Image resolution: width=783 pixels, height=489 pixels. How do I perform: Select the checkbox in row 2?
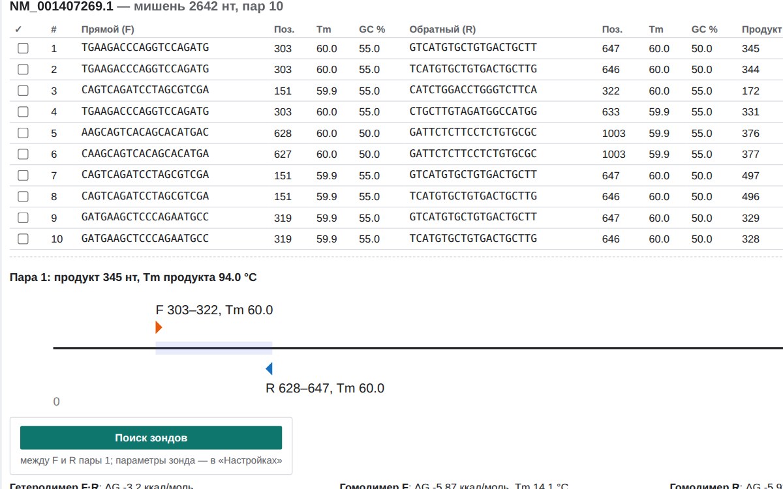tap(23, 69)
